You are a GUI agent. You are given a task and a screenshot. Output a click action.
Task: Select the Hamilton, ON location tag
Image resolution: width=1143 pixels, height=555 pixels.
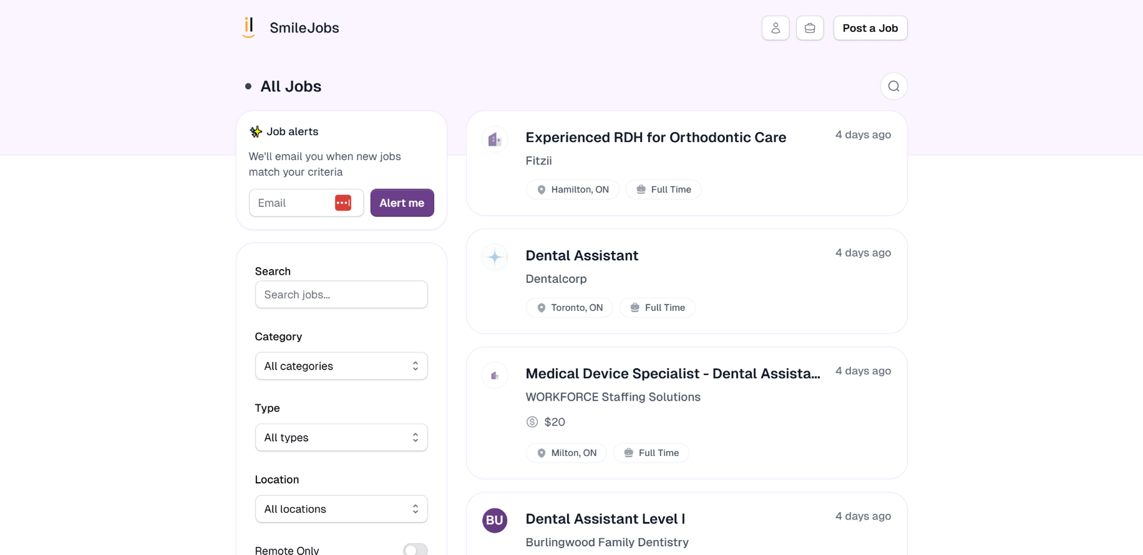tap(573, 190)
